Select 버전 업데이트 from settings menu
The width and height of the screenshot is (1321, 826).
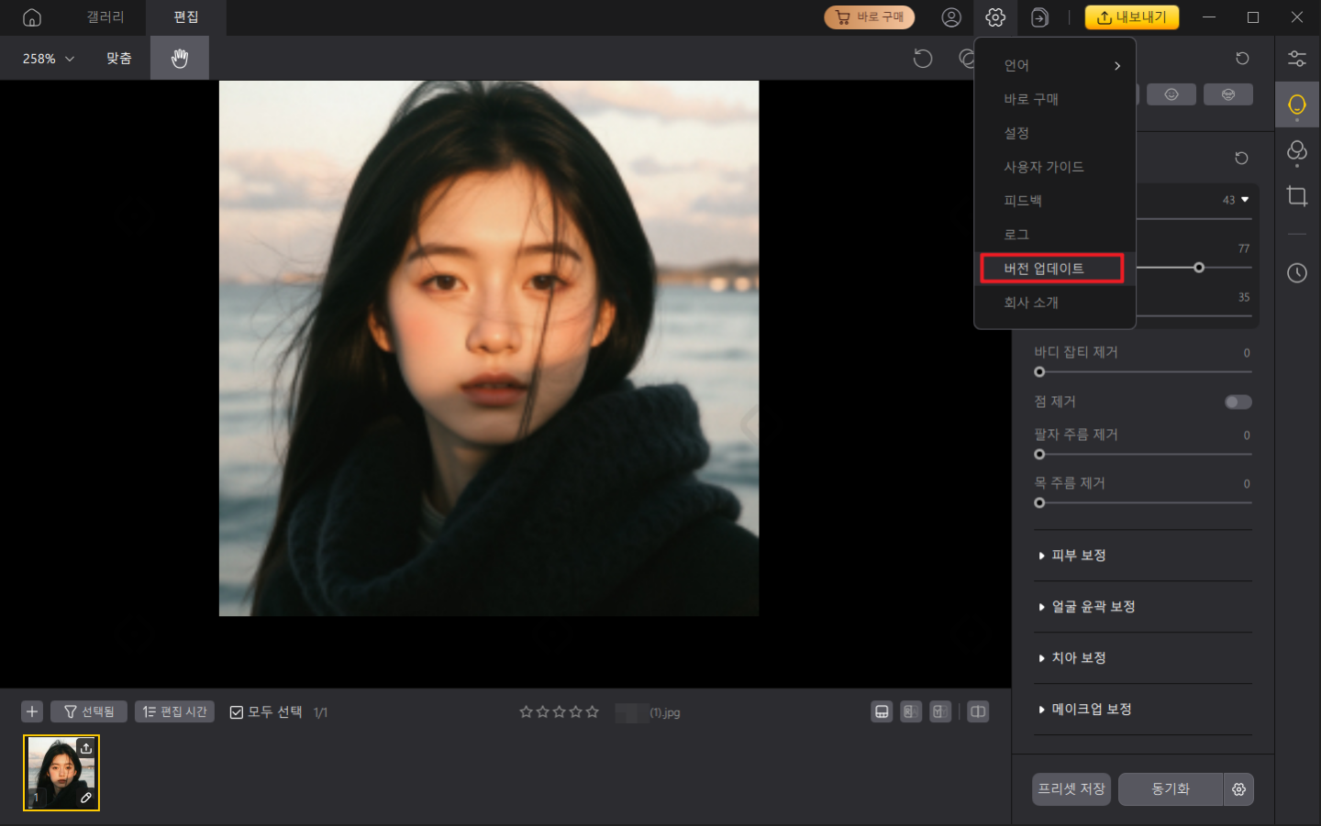(1051, 269)
